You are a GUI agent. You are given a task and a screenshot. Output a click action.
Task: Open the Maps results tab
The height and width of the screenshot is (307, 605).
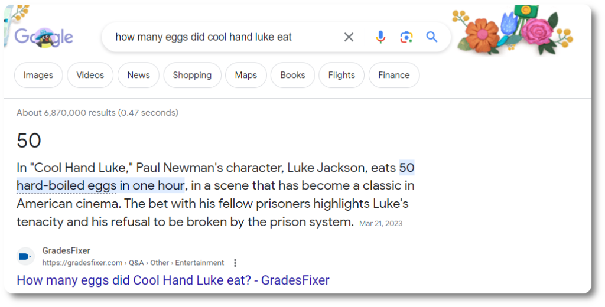point(246,75)
